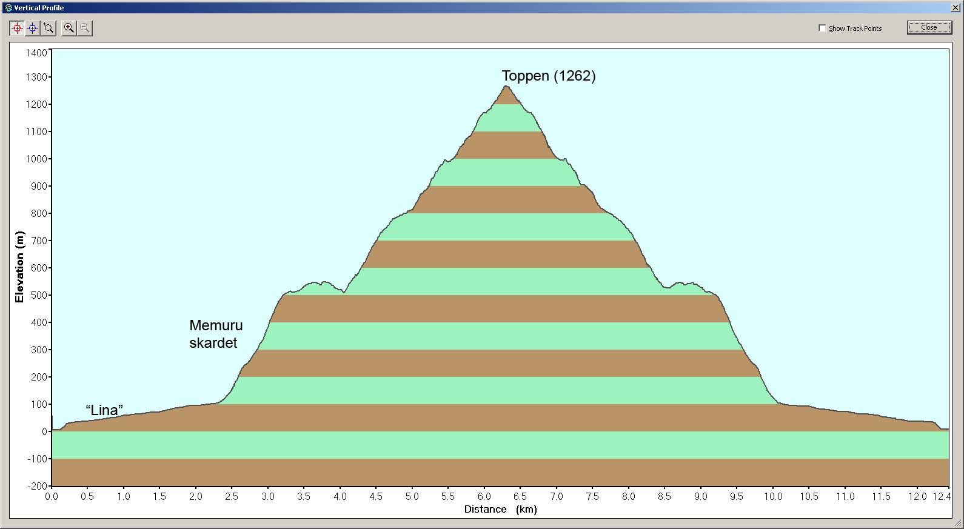This screenshot has height=529, width=964.
Task: Click the 12.4 distance tick label
Action: (942, 496)
